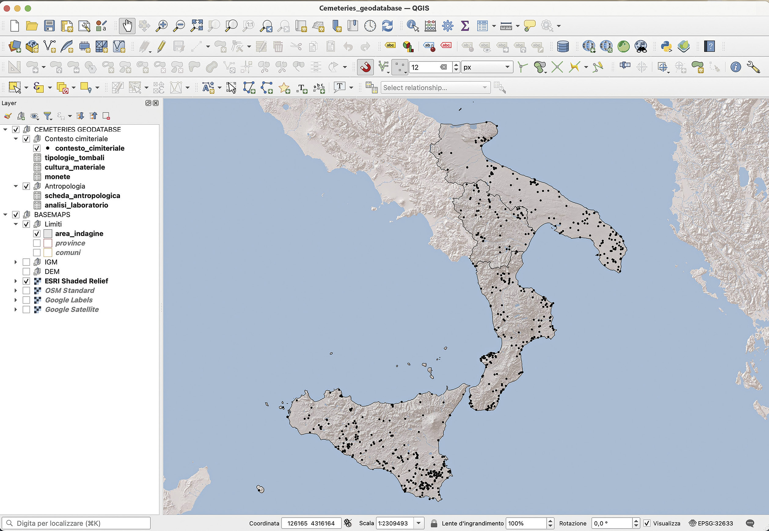Uncheck the ESRI Shaded Relief layer

[26, 281]
